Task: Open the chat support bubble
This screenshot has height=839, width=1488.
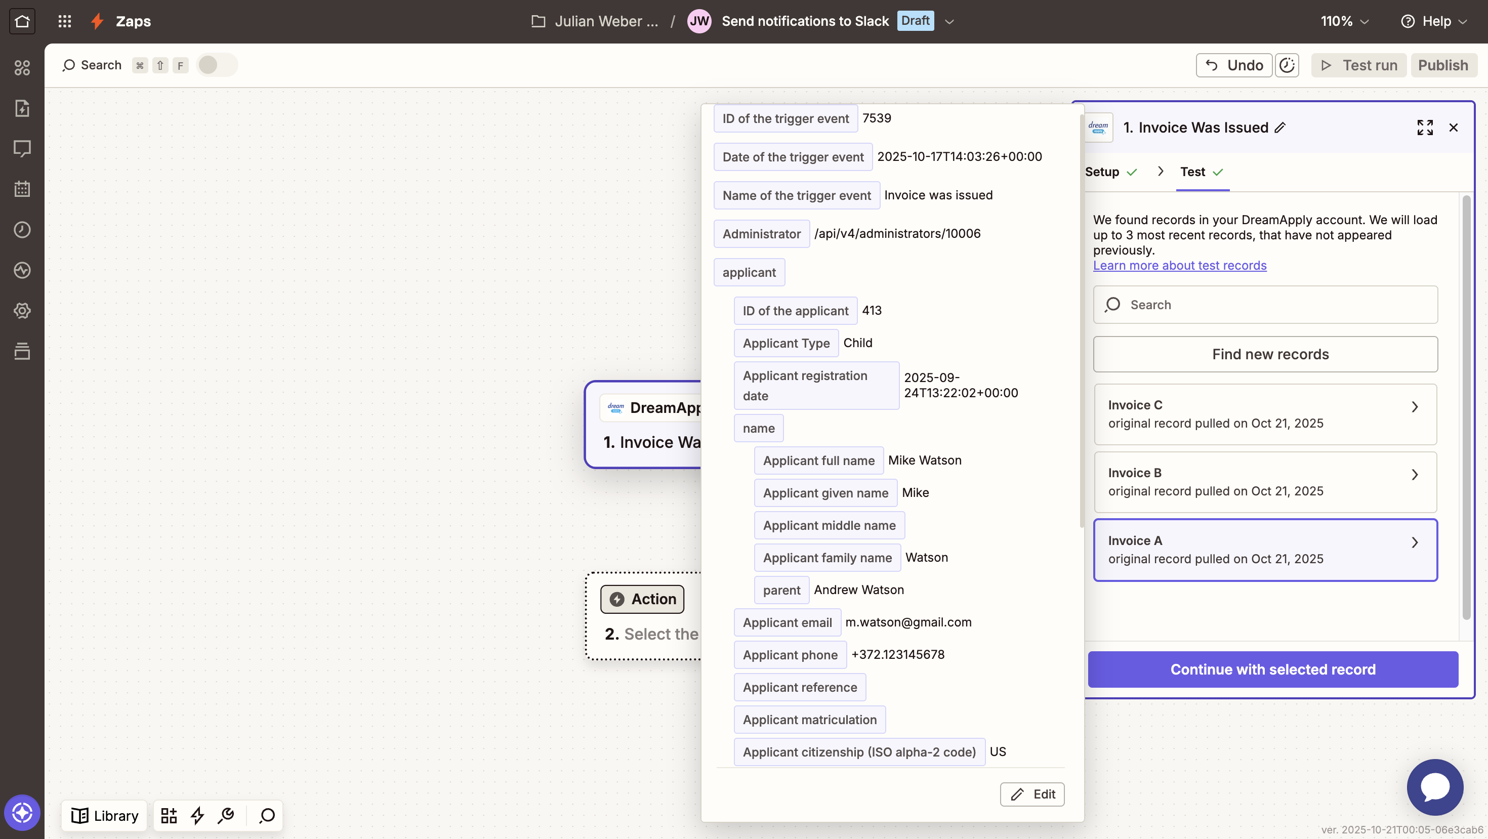Action: tap(1435, 787)
